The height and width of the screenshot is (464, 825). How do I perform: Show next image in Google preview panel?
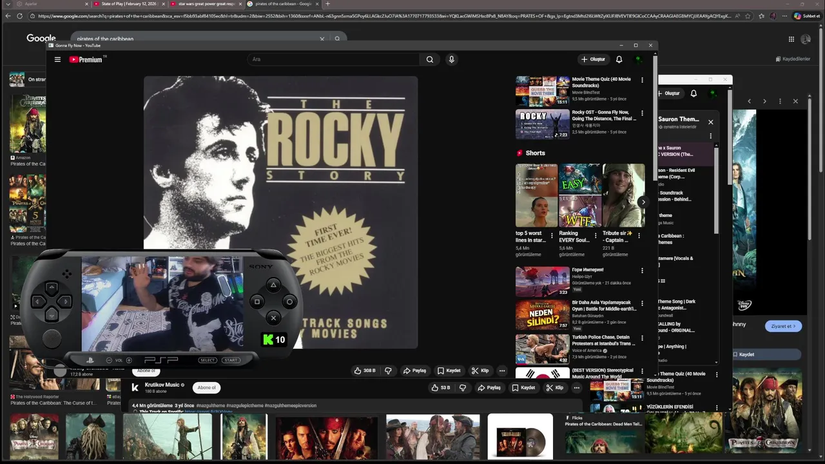coord(764,101)
